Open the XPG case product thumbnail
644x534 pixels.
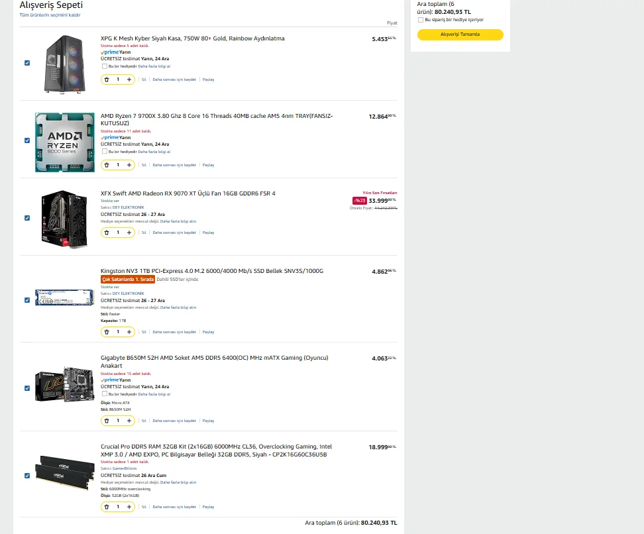coord(65,64)
